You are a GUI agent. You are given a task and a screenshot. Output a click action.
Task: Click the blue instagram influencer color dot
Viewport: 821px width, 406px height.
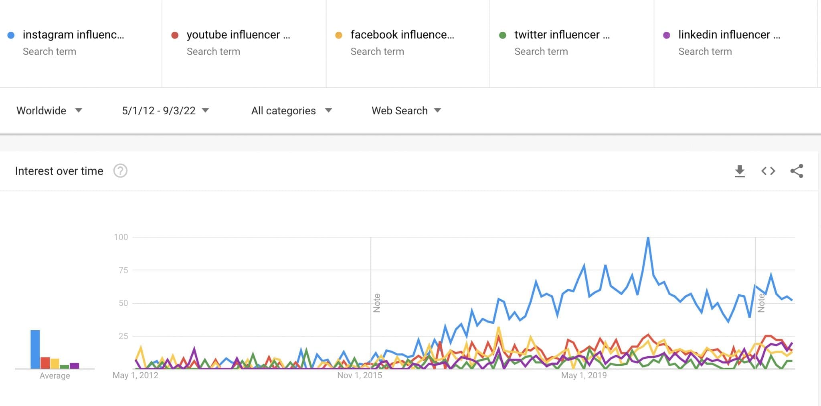[x=12, y=35]
